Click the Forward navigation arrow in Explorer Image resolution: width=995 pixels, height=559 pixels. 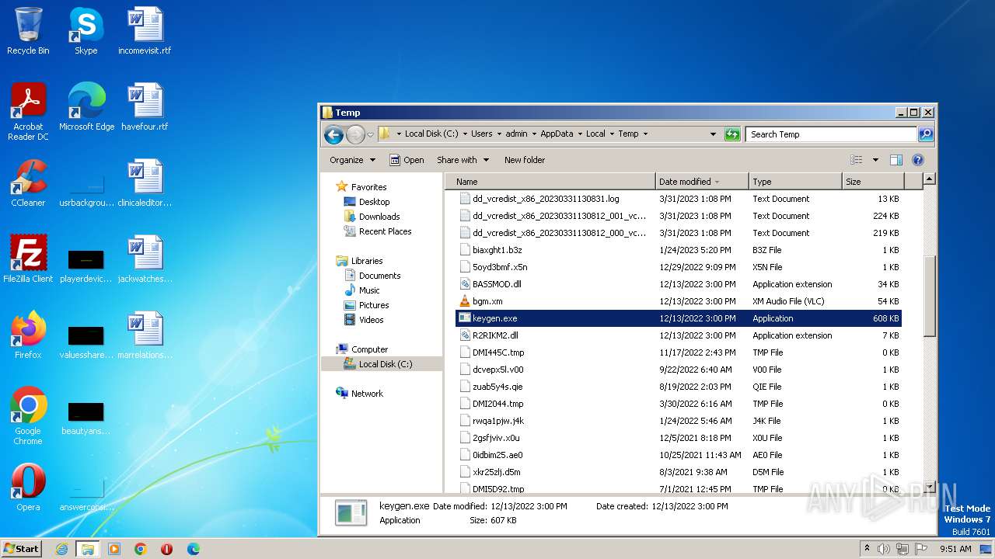pos(355,134)
